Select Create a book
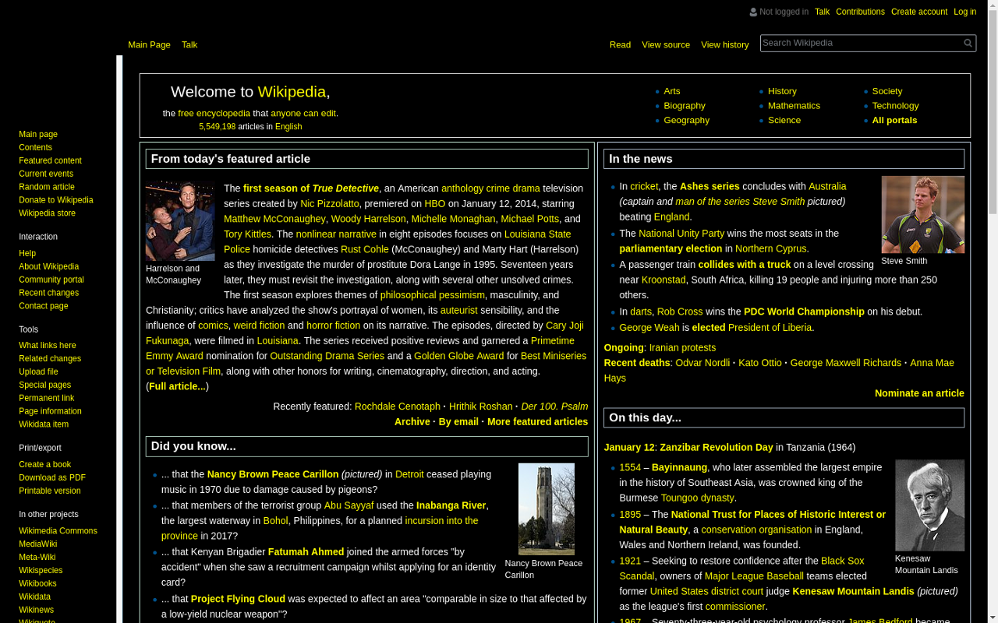Screen dimensions: 998x623 (x=44, y=465)
